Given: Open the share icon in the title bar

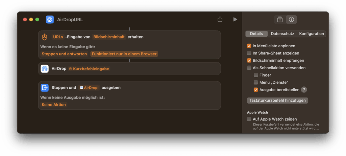Looking at the screenshot, I should click(220, 20).
